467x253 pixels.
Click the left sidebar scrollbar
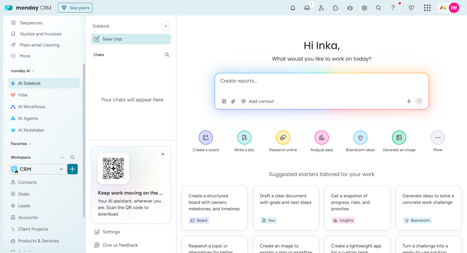pyautogui.click(x=84, y=140)
